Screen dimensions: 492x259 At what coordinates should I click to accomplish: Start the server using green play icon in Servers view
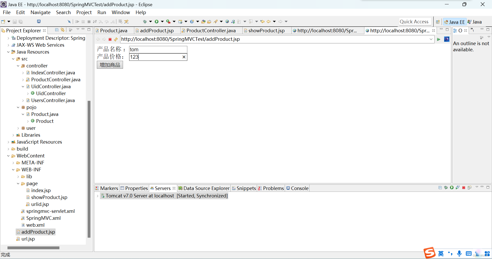pyautogui.click(x=452, y=188)
